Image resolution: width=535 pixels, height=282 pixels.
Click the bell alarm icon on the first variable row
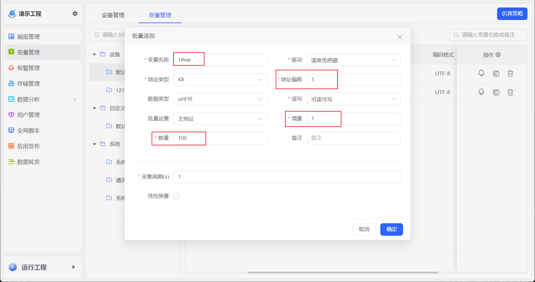tap(481, 73)
